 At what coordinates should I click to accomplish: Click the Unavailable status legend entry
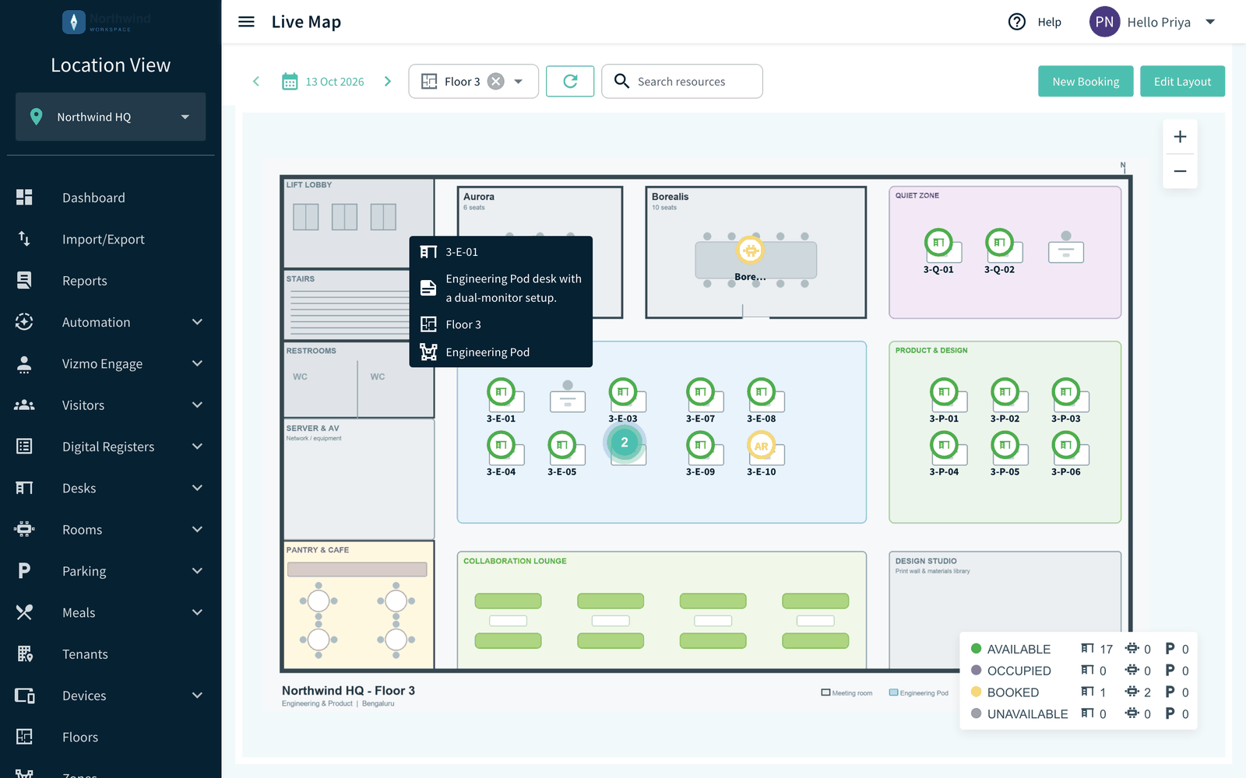[x=1019, y=713]
